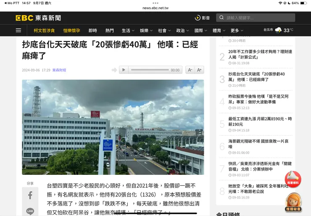The width and height of the screenshot is (311, 216).
Task: Share the article via LINE
Action: click(30, 211)
